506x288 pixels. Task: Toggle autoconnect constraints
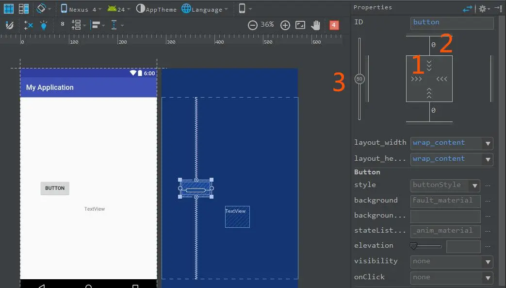point(29,25)
